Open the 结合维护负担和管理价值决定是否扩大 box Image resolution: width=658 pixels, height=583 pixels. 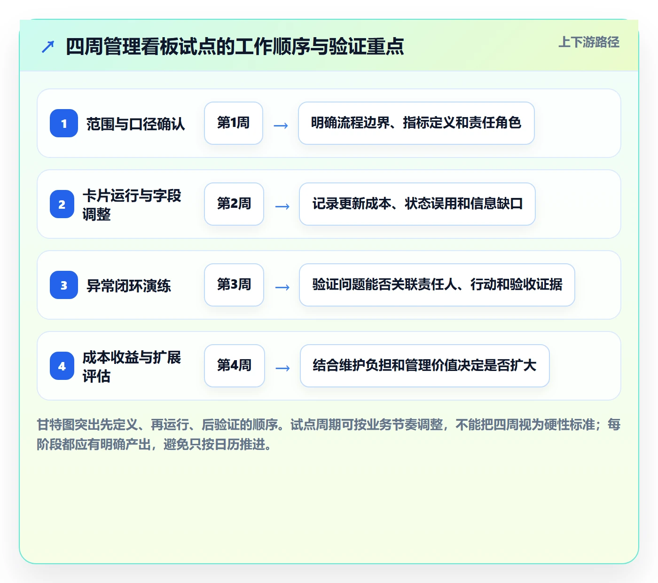pos(425,366)
